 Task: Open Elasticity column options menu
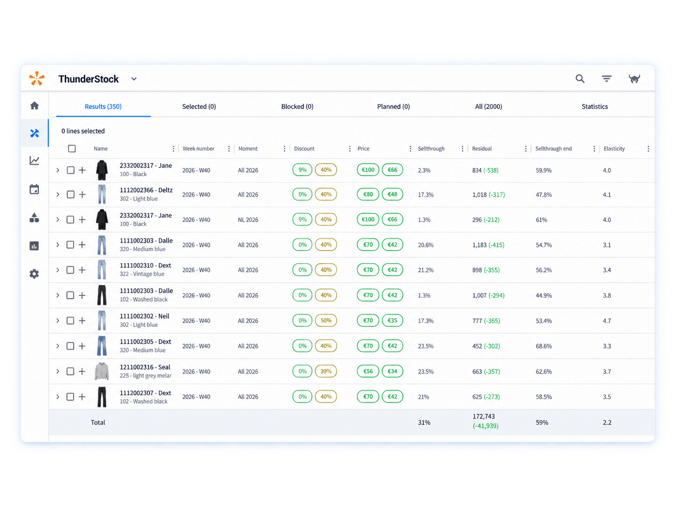(x=648, y=149)
